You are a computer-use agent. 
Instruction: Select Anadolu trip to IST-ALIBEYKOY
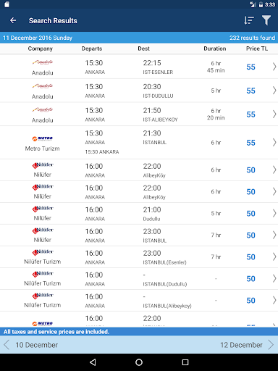pyautogui.click(x=139, y=114)
